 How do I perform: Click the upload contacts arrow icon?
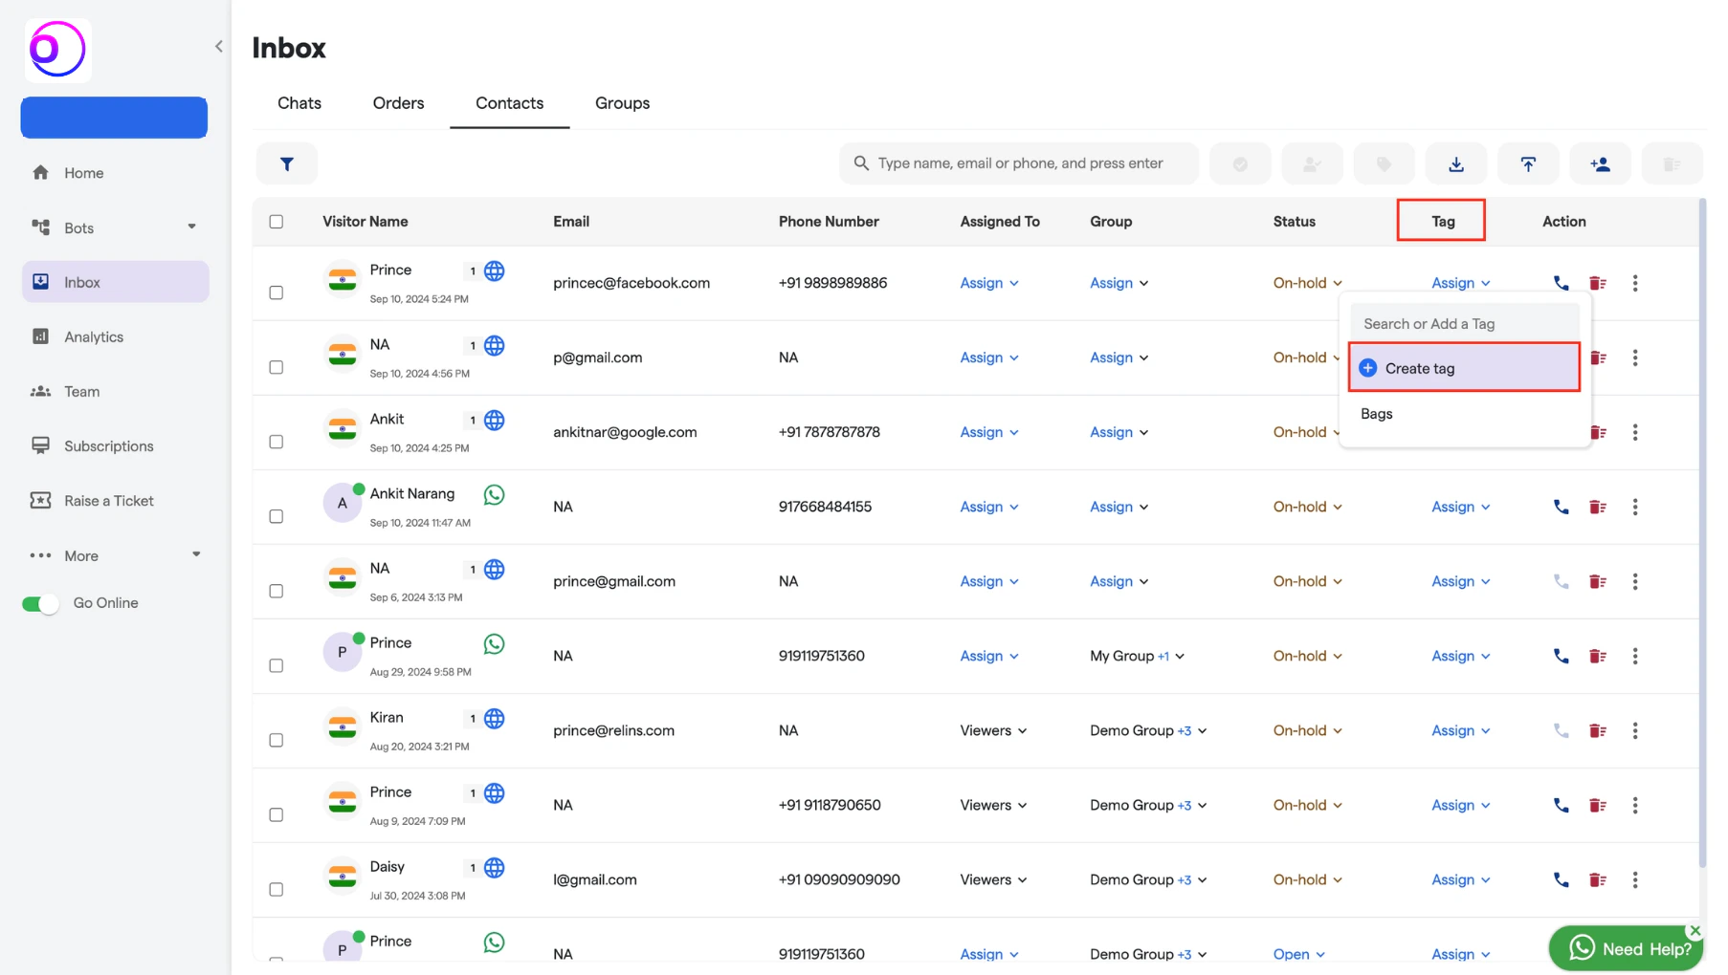[x=1528, y=163]
